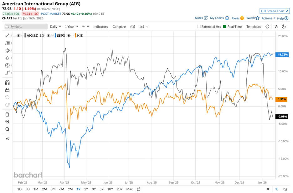Open the Daily frequency dropdown
This screenshot has height=193, width=293.
pyautogui.click(x=55, y=27)
